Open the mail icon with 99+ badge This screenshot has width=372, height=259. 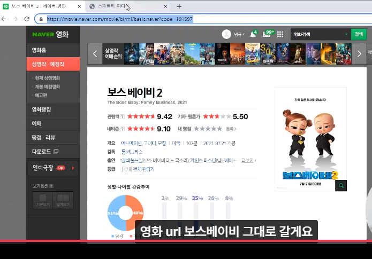pos(267,34)
